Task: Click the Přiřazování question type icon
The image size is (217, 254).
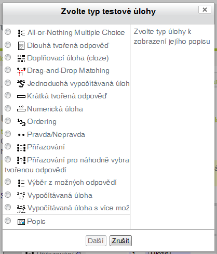Action: (x=21, y=148)
